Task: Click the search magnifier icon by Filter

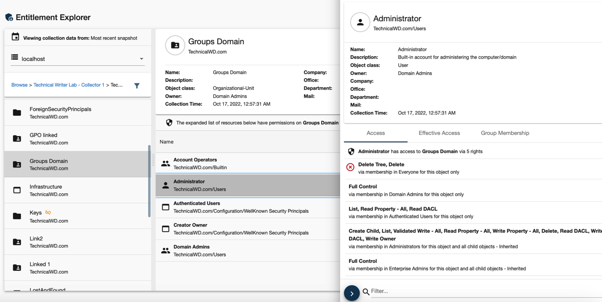Action: tap(366, 291)
